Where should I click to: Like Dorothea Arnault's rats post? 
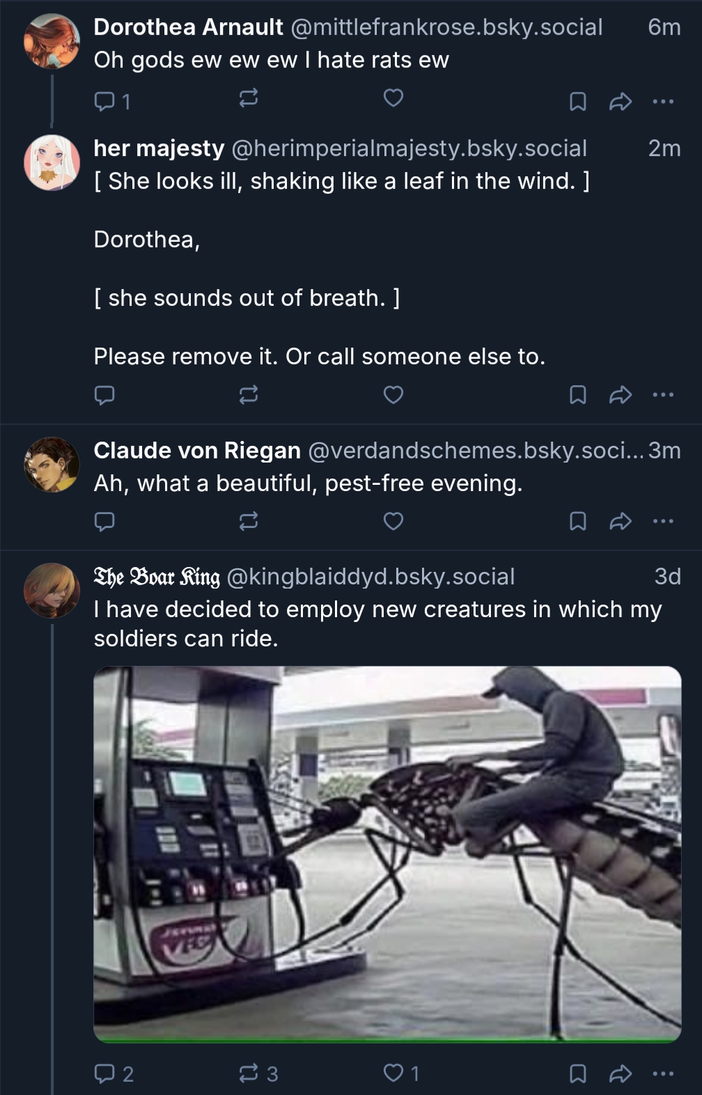click(x=393, y=98)
